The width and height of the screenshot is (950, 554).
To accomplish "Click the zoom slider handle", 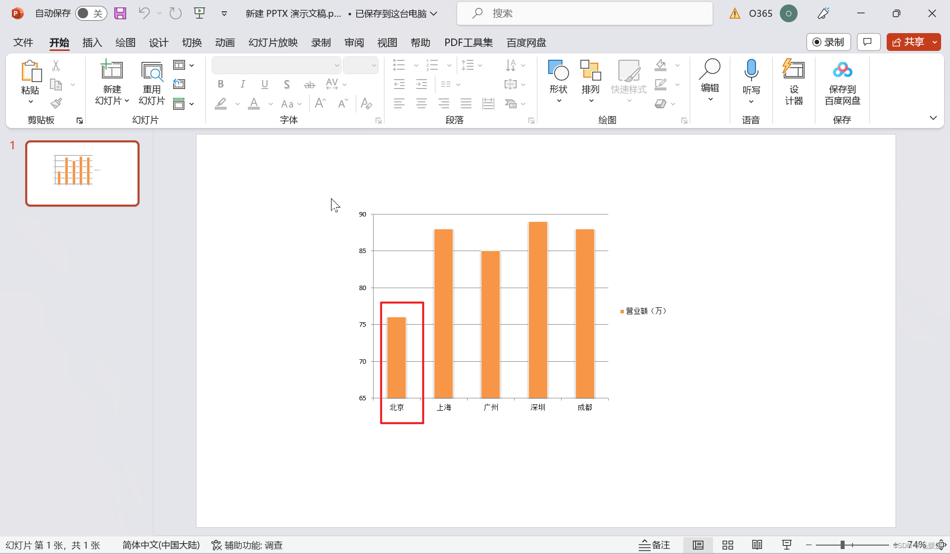I will [x=842, y=545].
